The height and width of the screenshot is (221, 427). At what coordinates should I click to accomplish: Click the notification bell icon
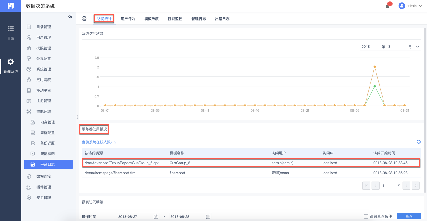point(387,6)
